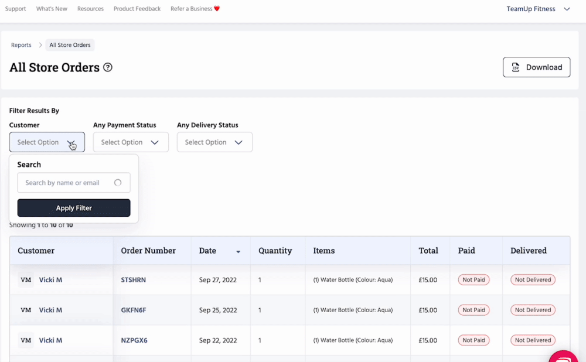
Task: Open order number STSHRN
Action: pyautogui.click(x=133, y=280)
